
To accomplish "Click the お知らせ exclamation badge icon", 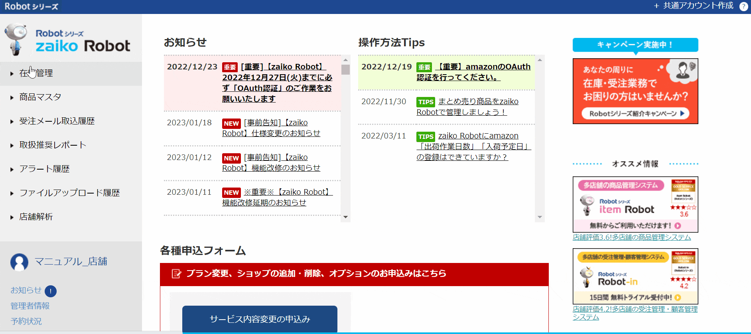I will [51, 291].
